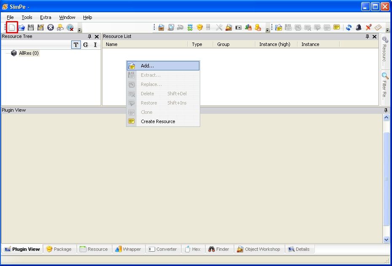
Task: Click the crossed wrench tools toolbar icon
Action: click(219, 27)
